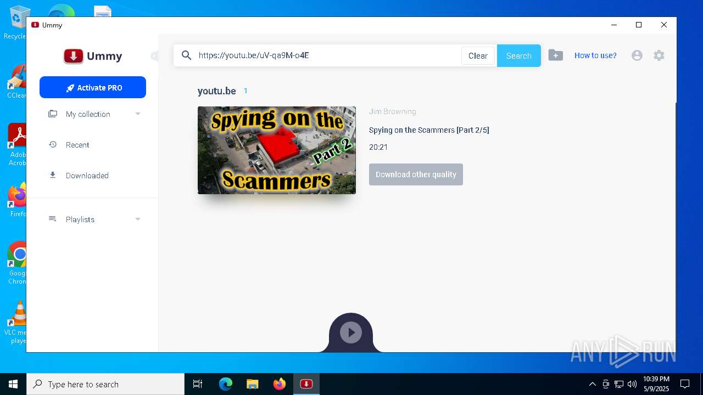
Task: Open File Explorer from taskbar
Action: click(x=253, y=384)
